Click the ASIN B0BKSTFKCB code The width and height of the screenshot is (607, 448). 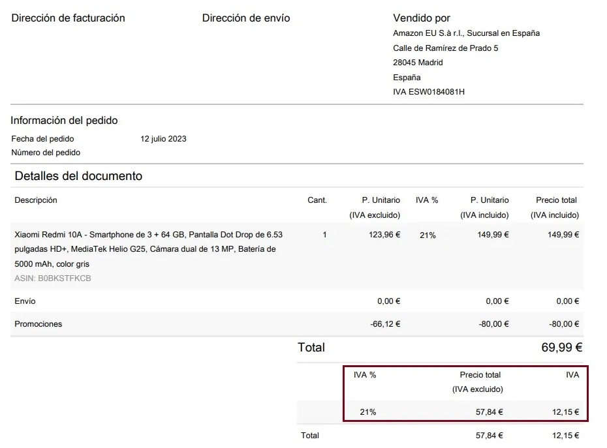tap(53, 278)
